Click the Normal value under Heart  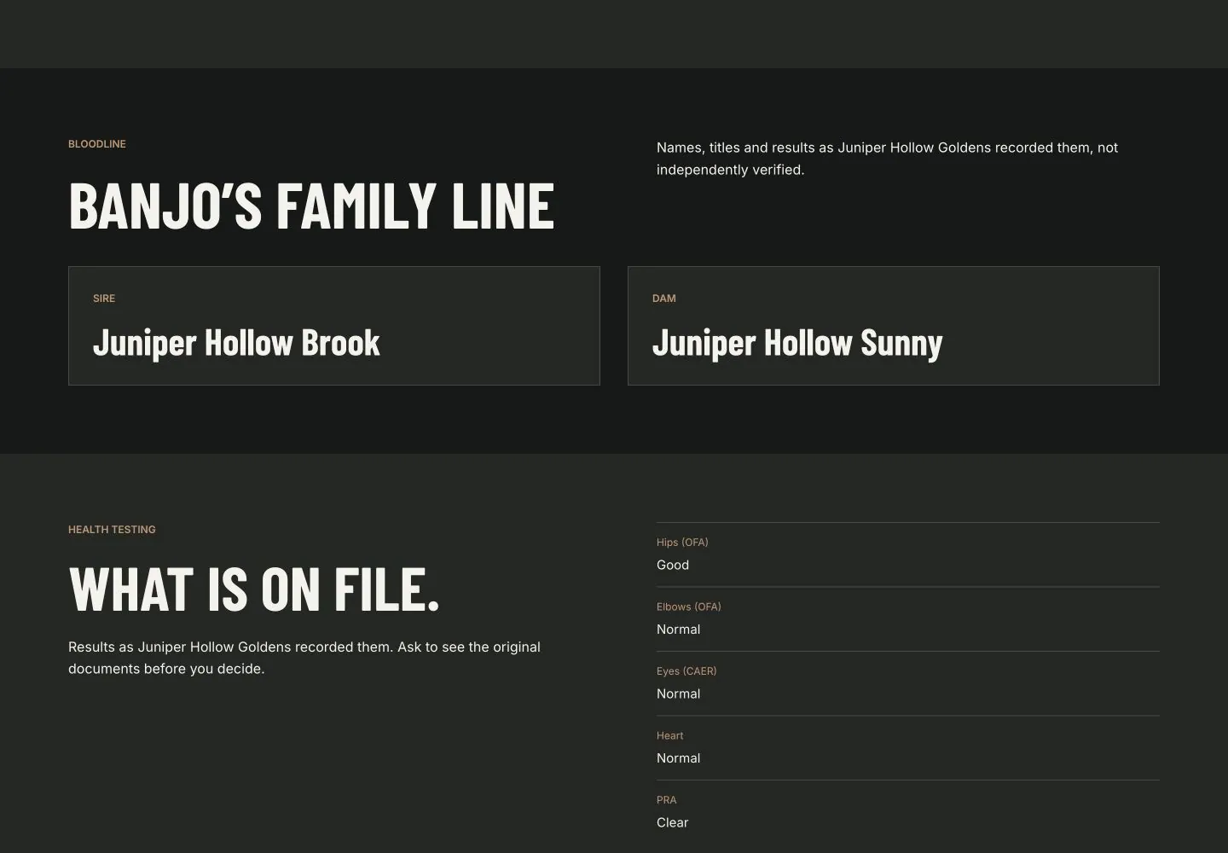[x=679, y=758]
